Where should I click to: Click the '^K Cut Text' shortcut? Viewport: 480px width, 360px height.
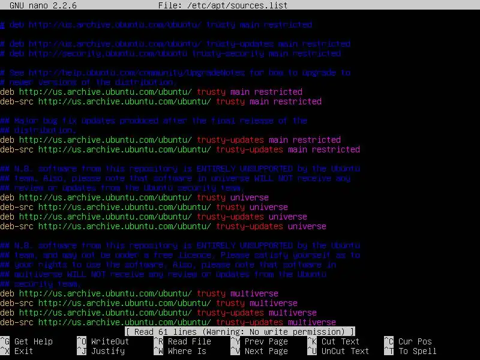point(334,341)
